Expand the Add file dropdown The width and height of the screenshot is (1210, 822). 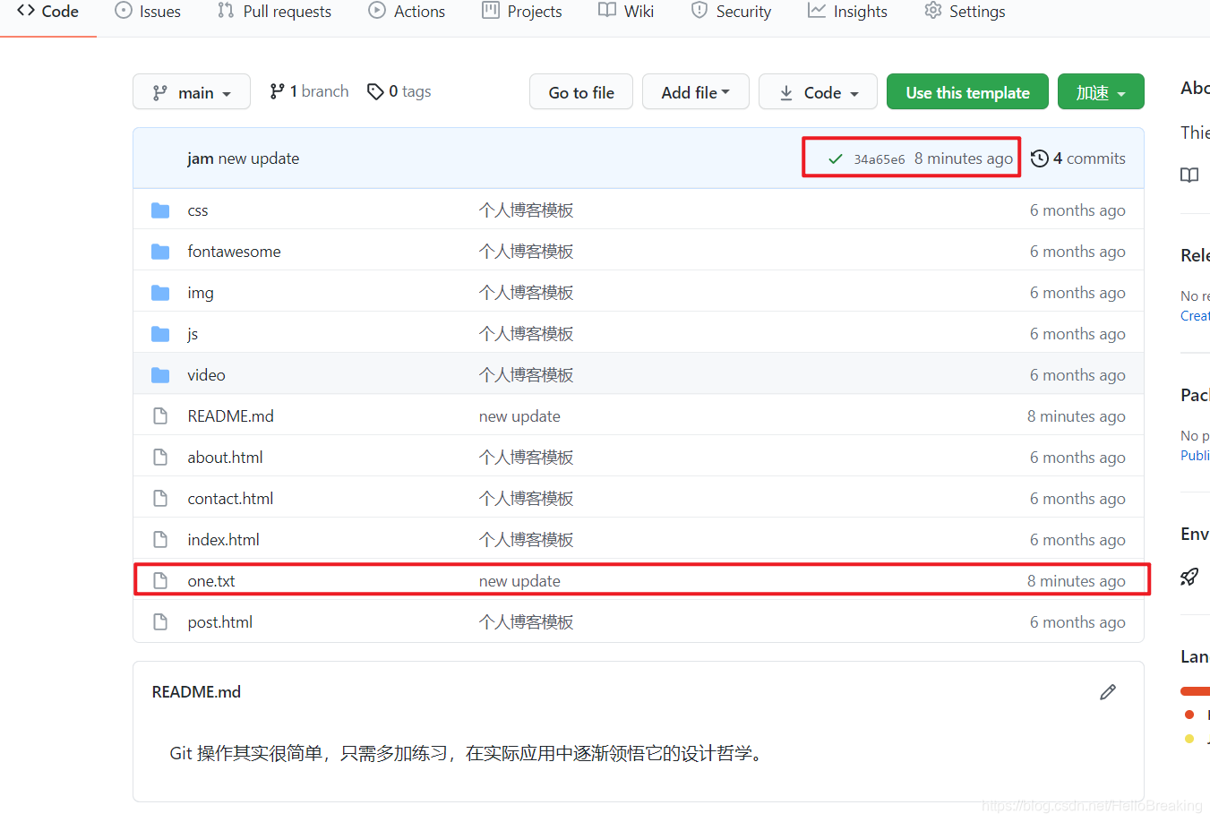[696, 92]
